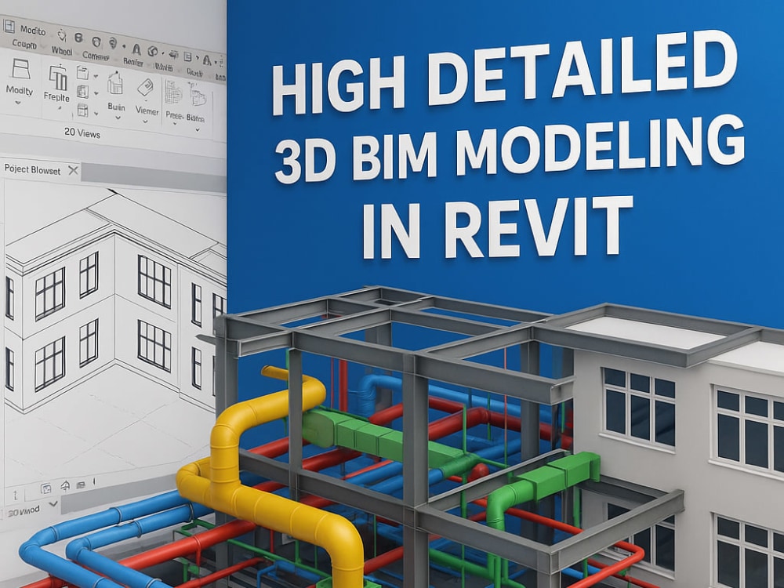The image size is (784, 588).
Task: Click the Viemer label button
Action: [x=147, y=111]
